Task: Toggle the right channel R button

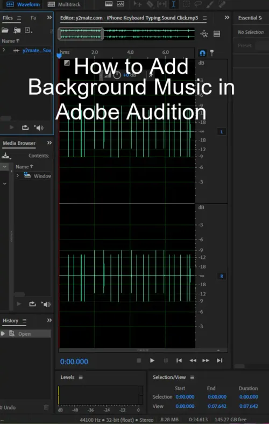Action: coord(222,276)
